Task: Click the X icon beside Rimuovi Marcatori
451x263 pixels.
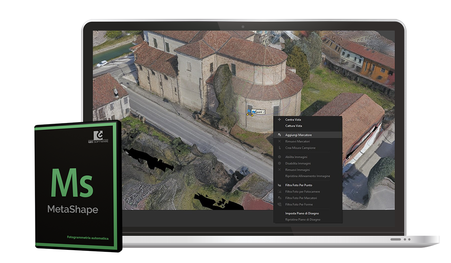Action: coord(279,141)
